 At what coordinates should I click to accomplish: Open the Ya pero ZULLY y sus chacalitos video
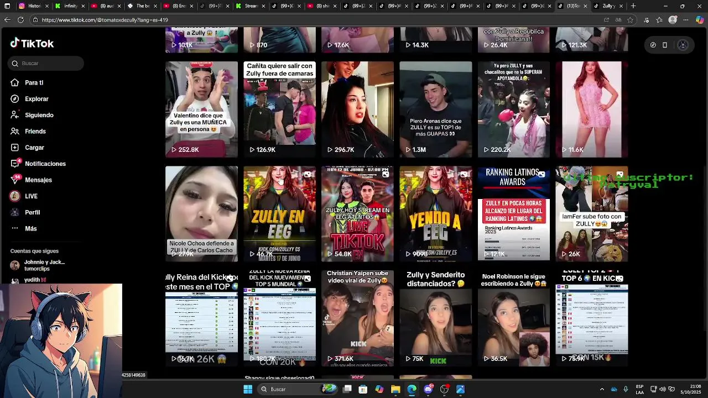[x=514, y=109]
